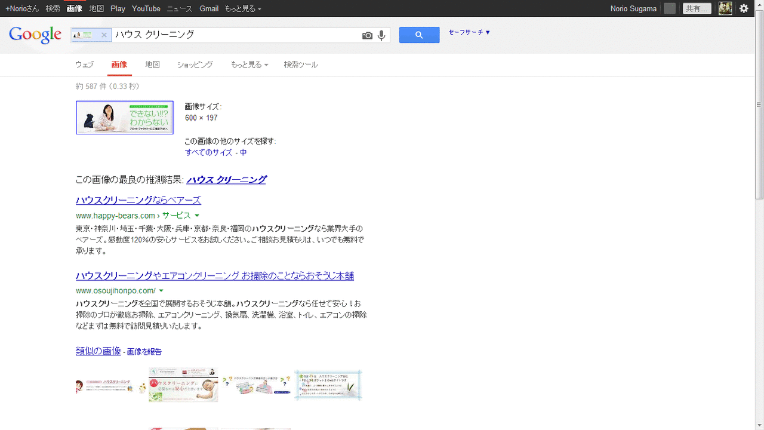Click the notifications box in top bar
Image resolution: width=764 pixels, height=430 pixels.
click(670, 8)
